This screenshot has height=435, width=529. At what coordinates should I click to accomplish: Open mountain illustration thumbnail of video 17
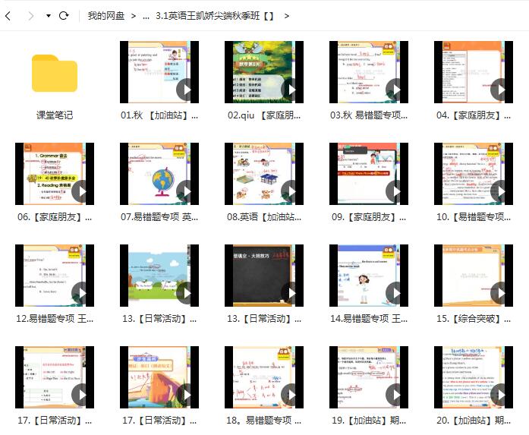point(159,377)
